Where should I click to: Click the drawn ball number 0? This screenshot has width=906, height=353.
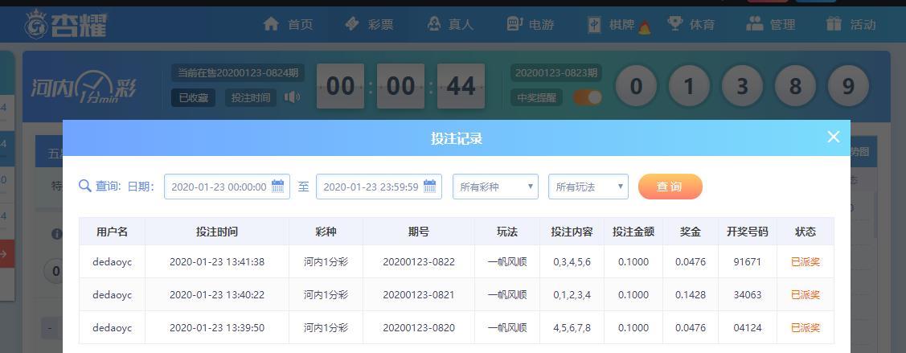tap(636, 86)
